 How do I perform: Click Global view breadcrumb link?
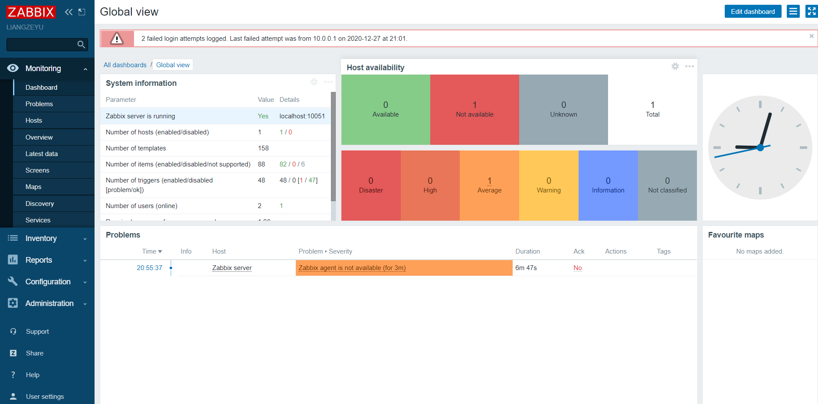(x=173, y=65)
